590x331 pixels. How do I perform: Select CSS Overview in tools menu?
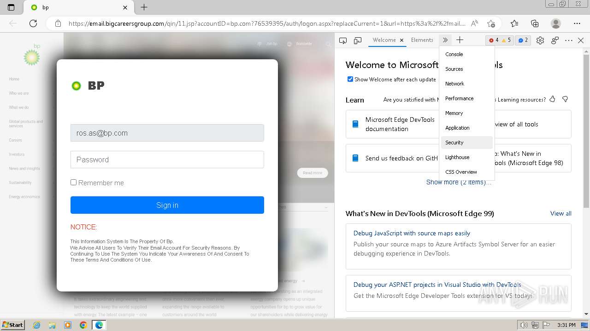pos(467,172)
